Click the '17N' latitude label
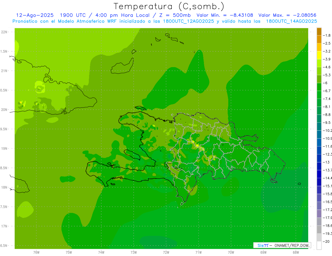Viewport: 332px width, 256px height. (x=4, y=226)
